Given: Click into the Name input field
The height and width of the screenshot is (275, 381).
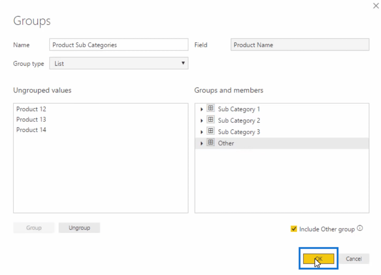Looking at the screenshot, I should 119,45.
